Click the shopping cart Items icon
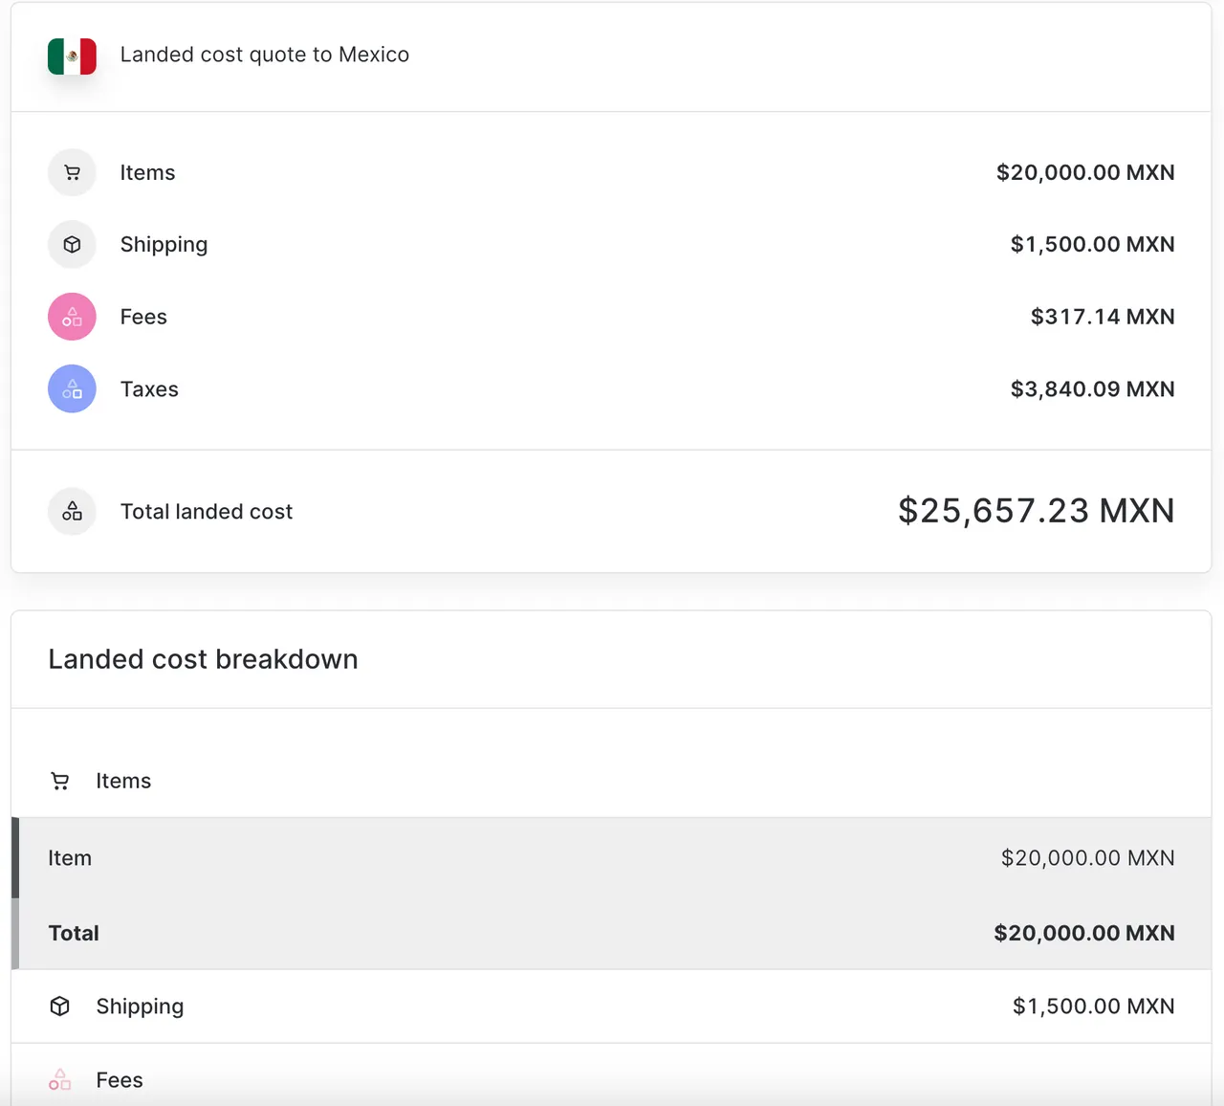The height and width of the screenshot is (1106, 1224). (x=72, y=172)
